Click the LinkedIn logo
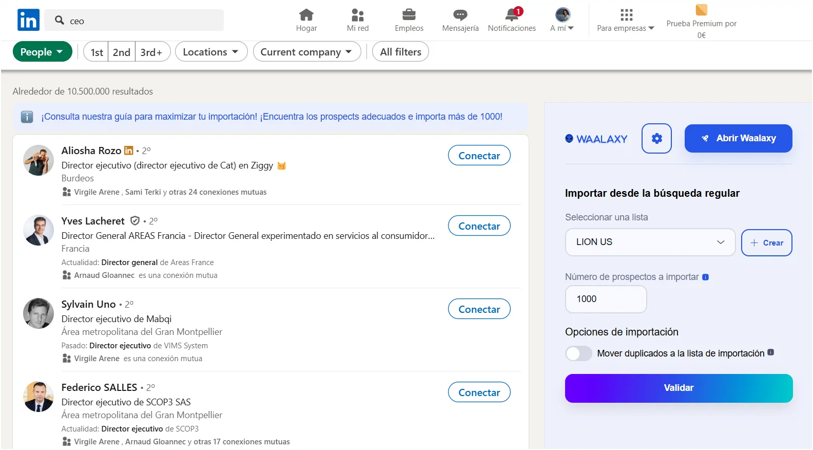 click(x=28, y=20)
